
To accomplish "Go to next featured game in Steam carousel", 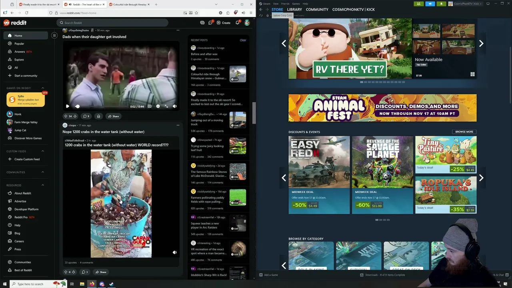I will click(481, 43).
